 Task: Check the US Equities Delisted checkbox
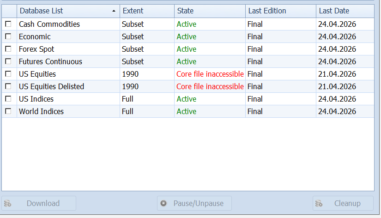point(8,86)
